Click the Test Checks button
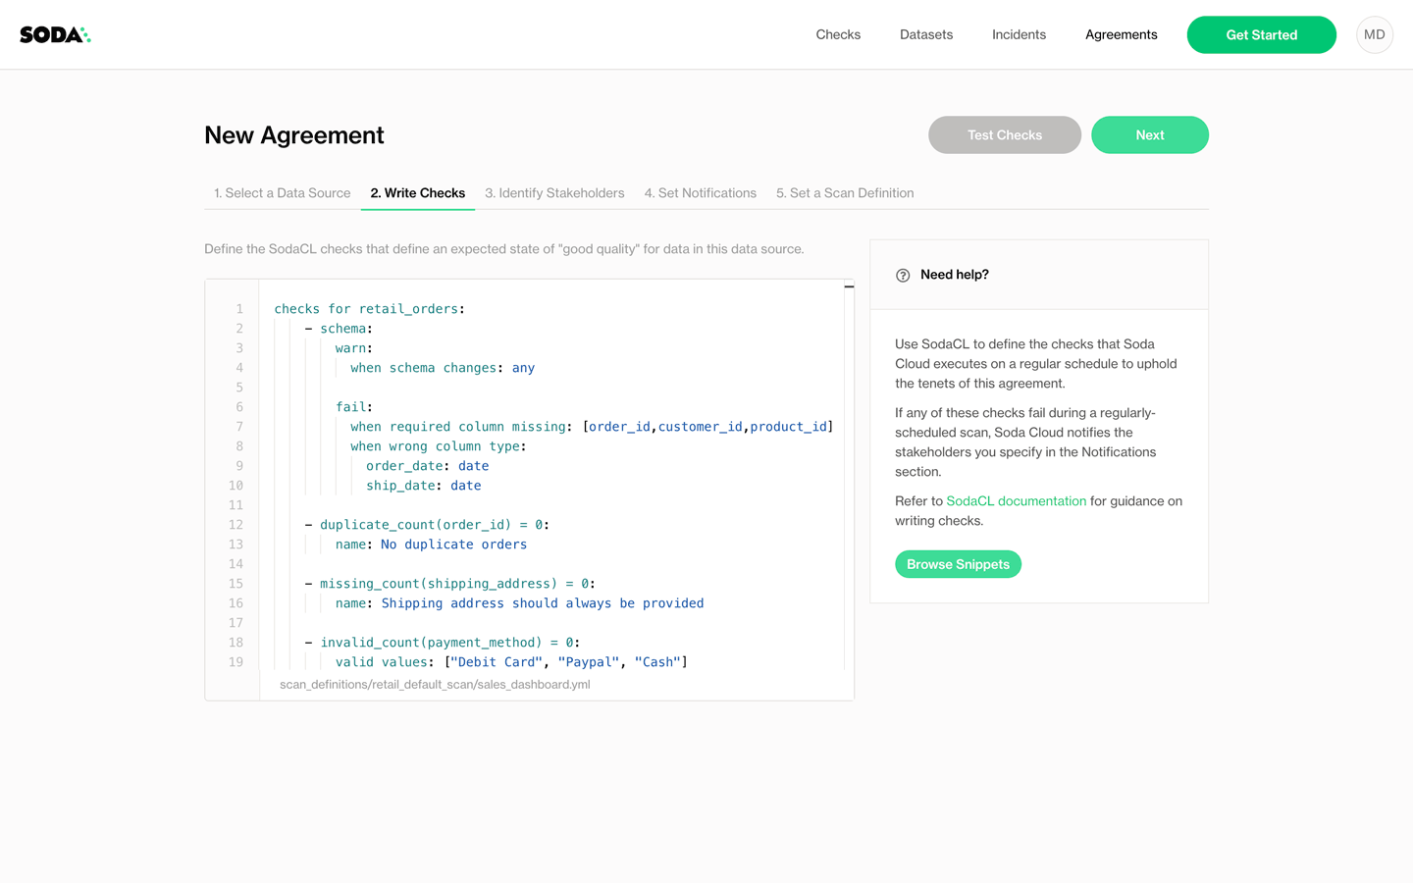The image size is (1413, 883). click(1005, 135)
